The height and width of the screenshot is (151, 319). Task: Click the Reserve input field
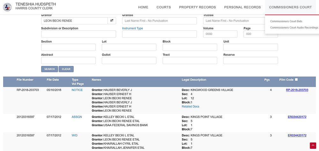[251, 60]
